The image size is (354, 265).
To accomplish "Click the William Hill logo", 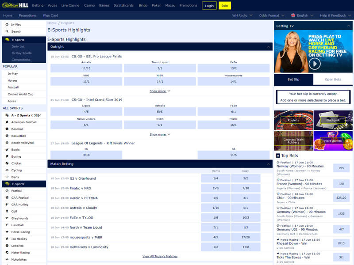I will pyautogui.click(x=15, y=5).
